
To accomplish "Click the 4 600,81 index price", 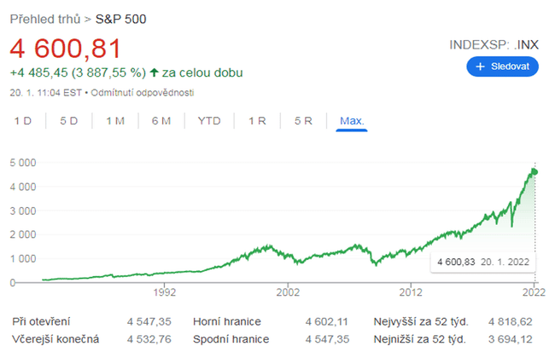I will (x=66, y=48).
